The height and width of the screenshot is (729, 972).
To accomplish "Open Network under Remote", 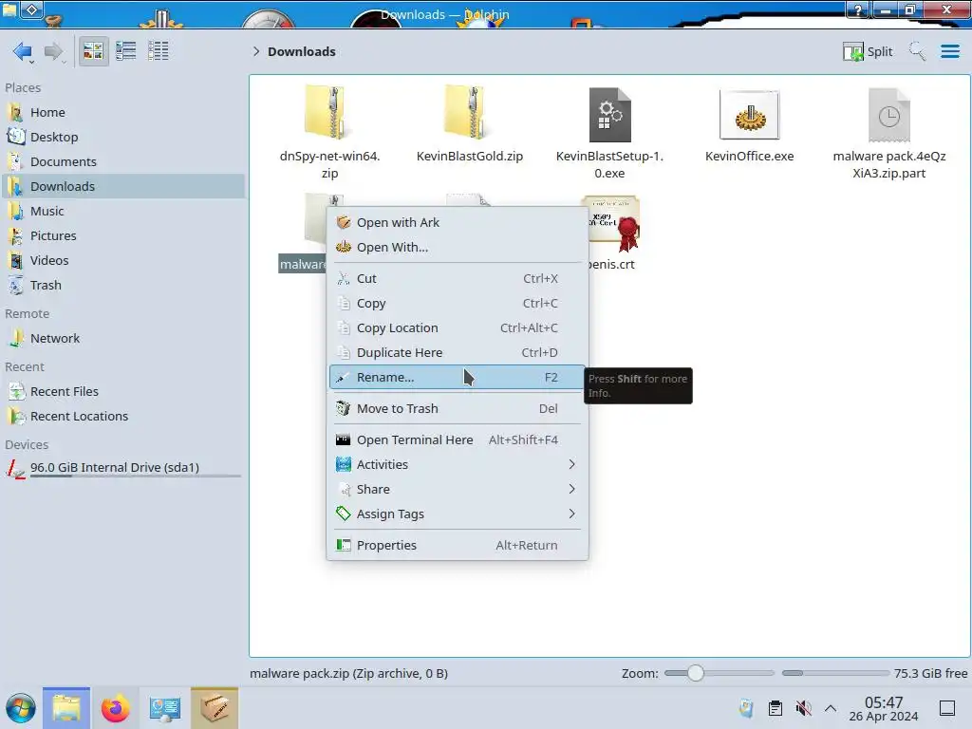I will (x=122, y=339).
